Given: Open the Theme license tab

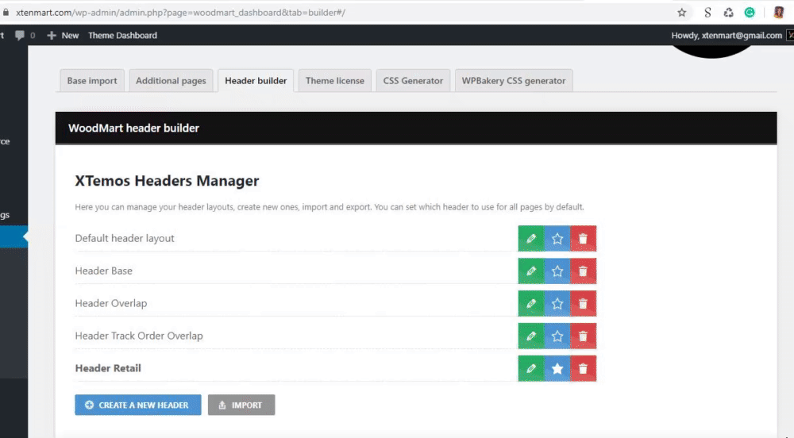Looking at the screenshot, I should (335, 81).
